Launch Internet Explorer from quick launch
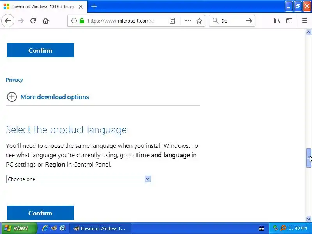 pyautogui.click(x=45, y=228)
